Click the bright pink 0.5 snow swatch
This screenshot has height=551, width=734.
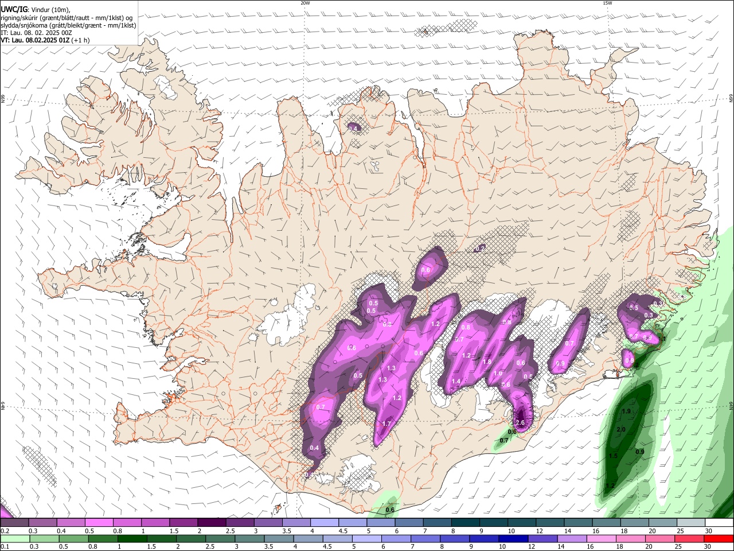pyautogui.click(x=99, y=522)
